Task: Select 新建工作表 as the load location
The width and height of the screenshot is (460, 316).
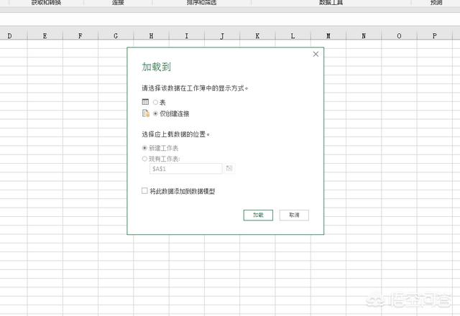Action: point(145,148)
